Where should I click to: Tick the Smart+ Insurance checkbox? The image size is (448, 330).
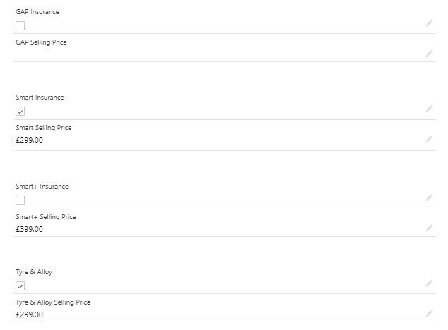[x=20, y=200]
